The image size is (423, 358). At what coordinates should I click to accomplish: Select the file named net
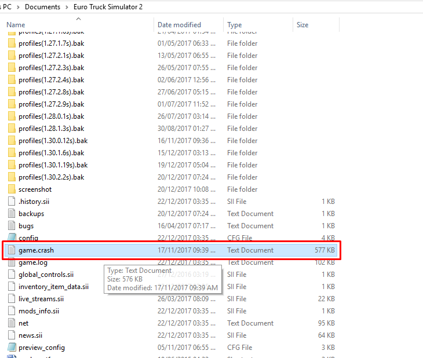tap(24, 323)
